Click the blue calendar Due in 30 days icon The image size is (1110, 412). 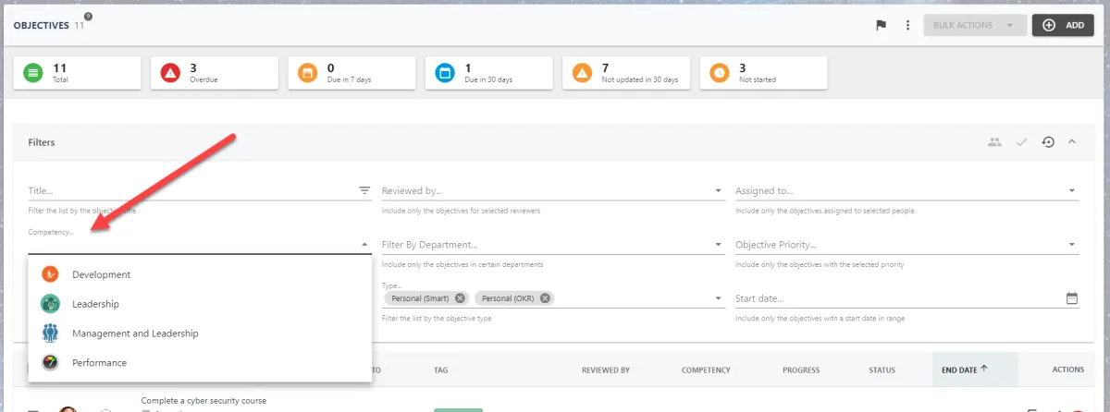[x=445, y=73]
